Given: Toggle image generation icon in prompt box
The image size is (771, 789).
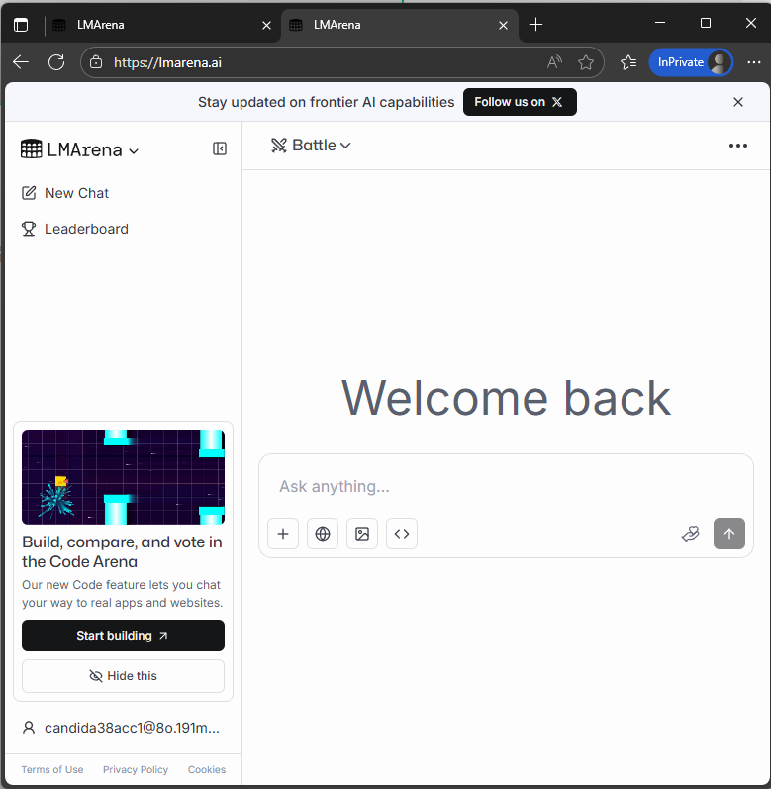Looking at the screenshot, I should (362, 534).
